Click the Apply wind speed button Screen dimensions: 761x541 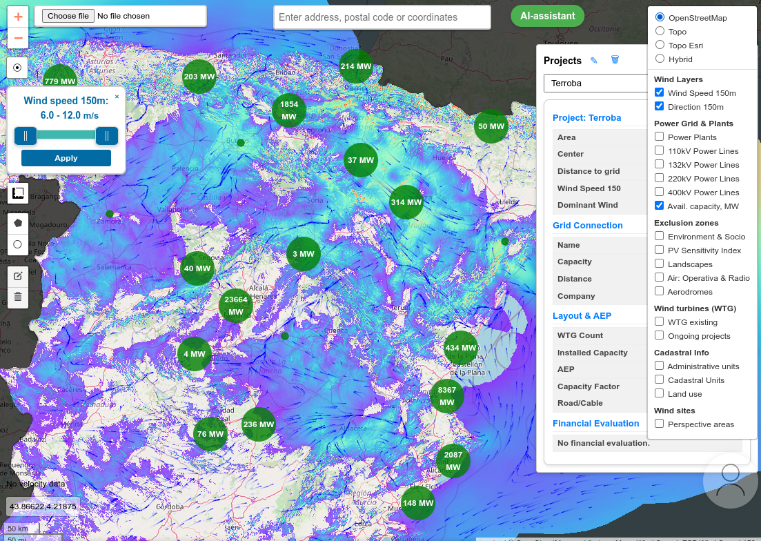click(x=66, y=158)
